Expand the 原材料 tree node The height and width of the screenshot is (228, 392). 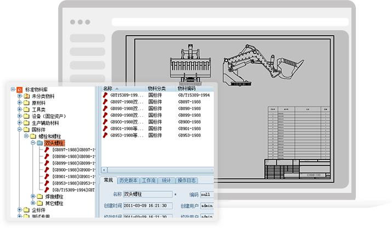(x=20, y=103)
